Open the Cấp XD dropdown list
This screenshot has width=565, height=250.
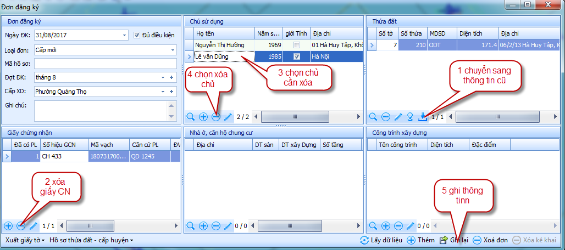[163, 92]
